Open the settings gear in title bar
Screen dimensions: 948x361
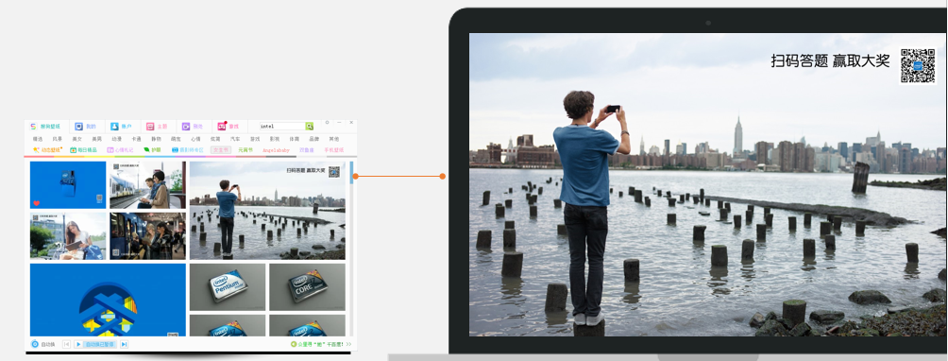[x=327, y=123]
